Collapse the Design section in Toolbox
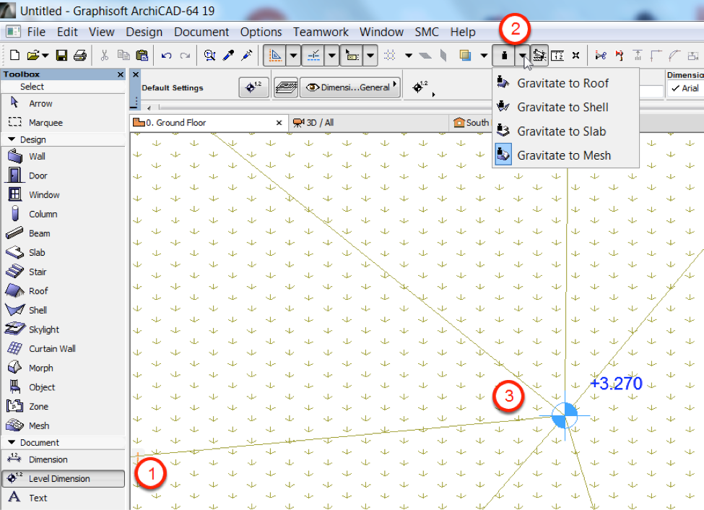Viewport: 704px width, 510px height. [12, 139]
